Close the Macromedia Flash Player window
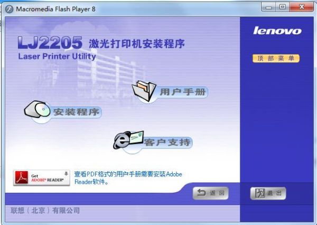The image size is (317, 225). 302,7
